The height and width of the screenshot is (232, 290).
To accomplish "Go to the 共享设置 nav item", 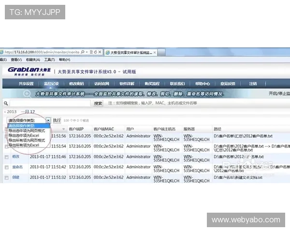I will 26,84.
